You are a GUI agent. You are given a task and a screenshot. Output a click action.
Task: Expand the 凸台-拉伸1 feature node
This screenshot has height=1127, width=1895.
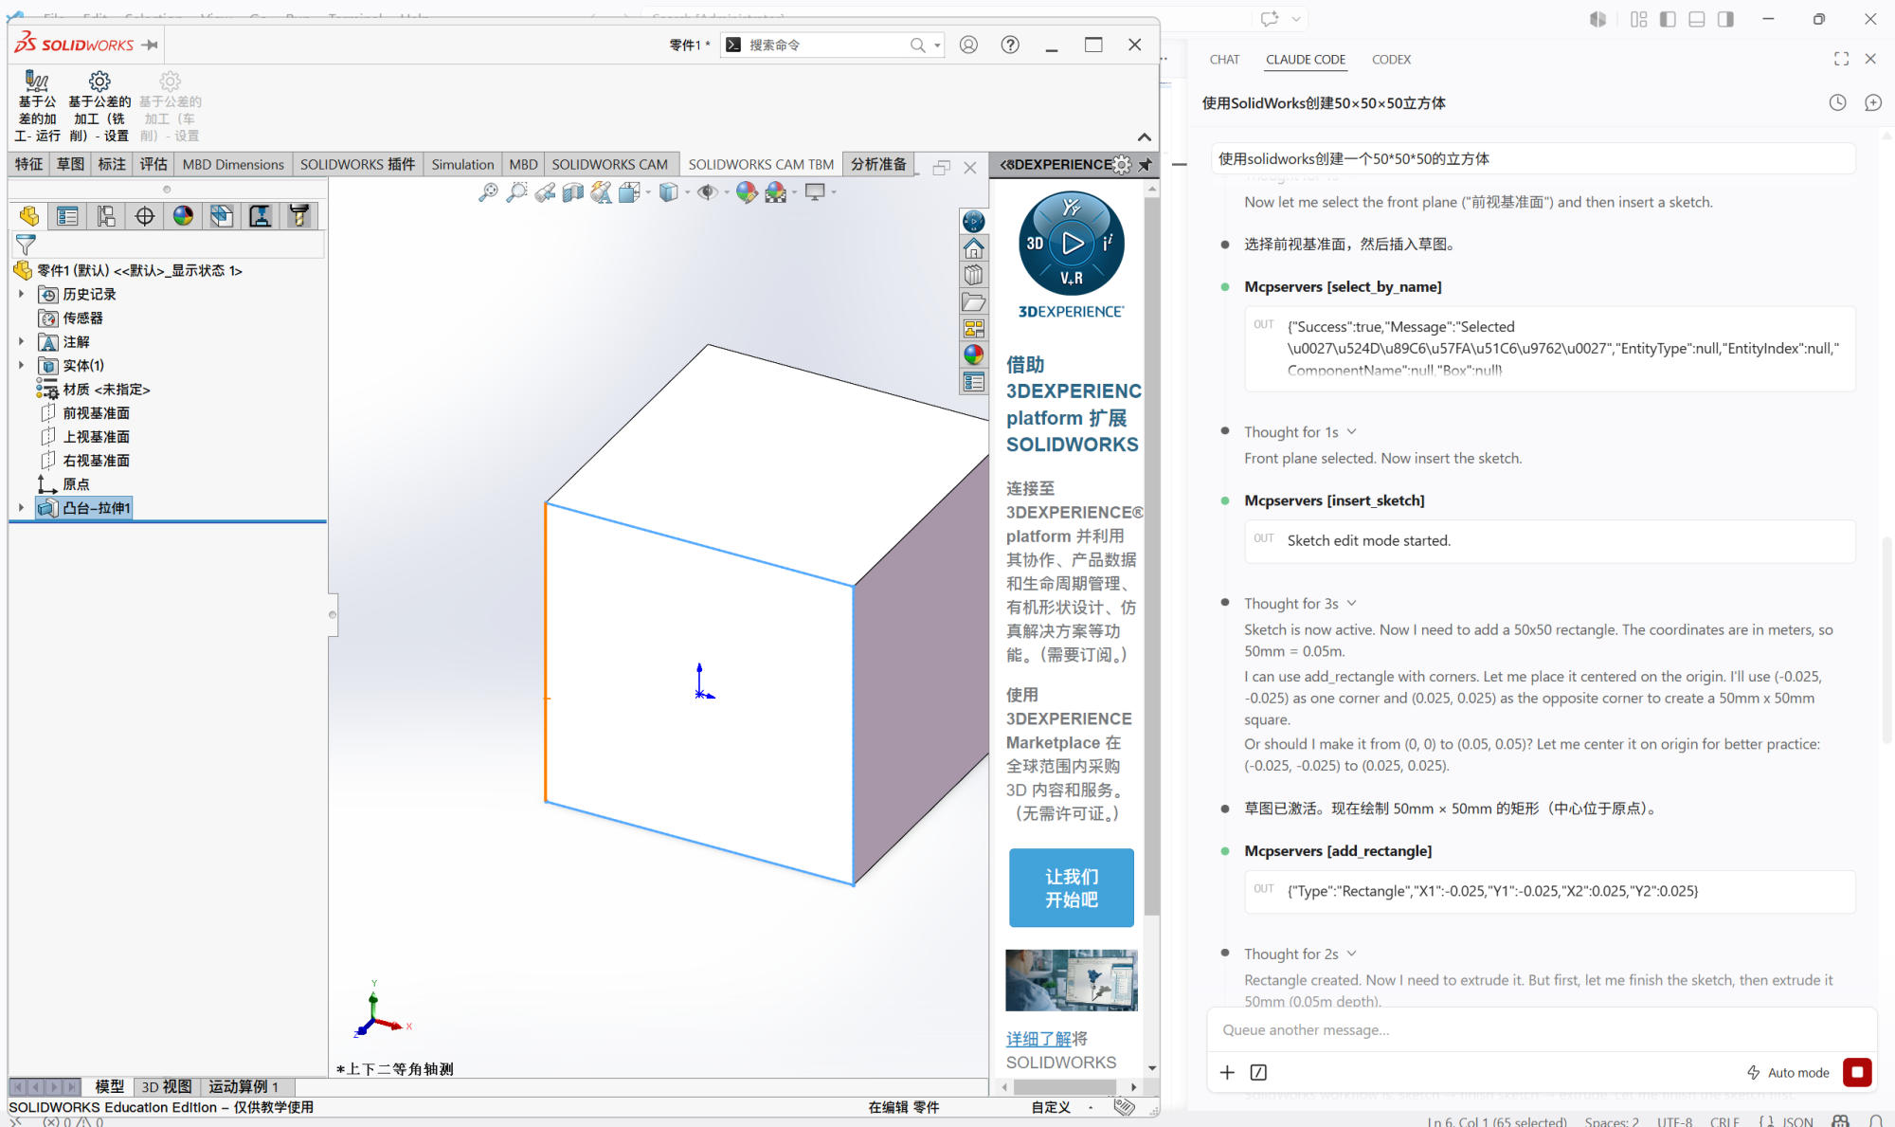click(21, 508)
